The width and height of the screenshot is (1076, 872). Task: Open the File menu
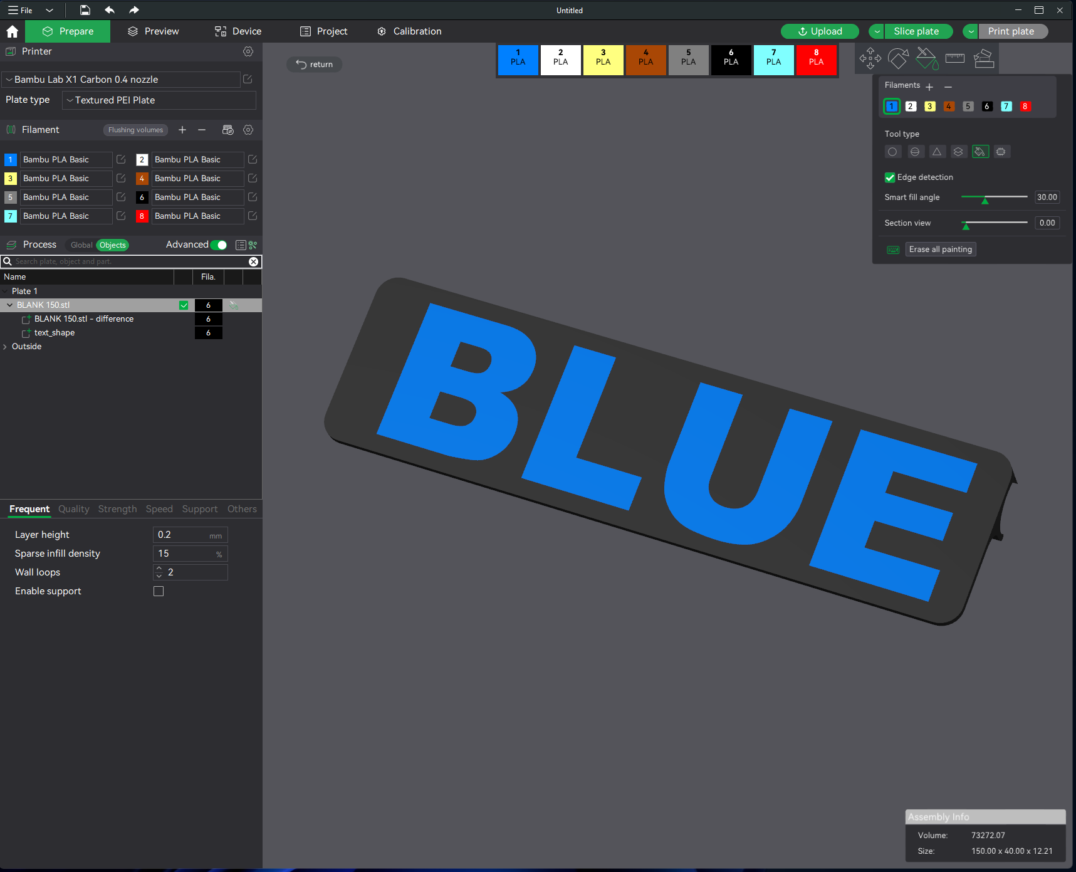point(20,10)
